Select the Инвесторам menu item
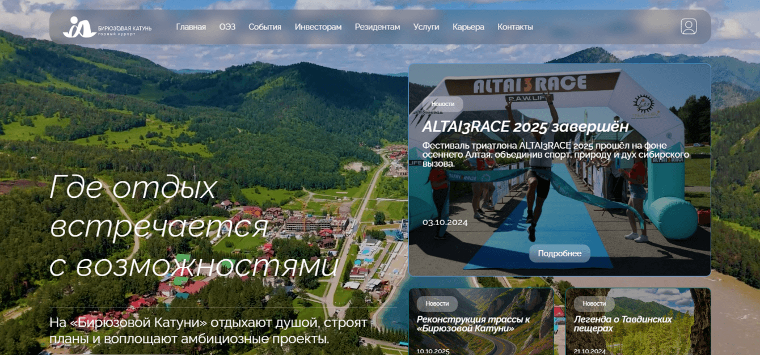Viewport: 760px width, 355px height. click(x=318, y=27)
